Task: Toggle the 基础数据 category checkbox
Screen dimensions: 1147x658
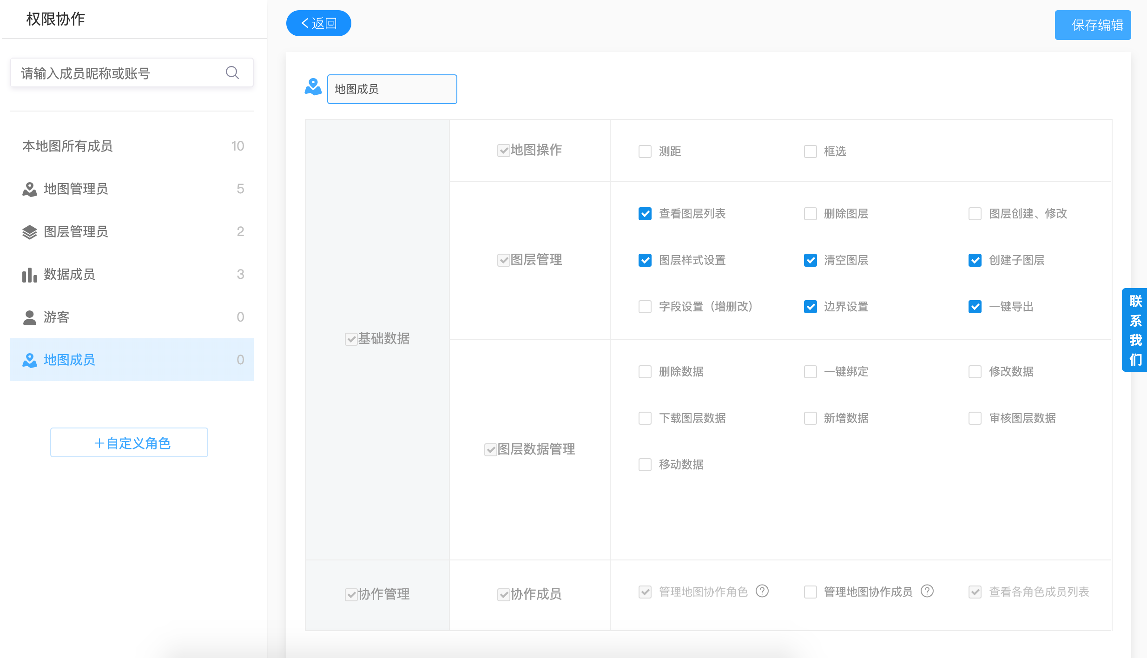Action: [351, 339]
